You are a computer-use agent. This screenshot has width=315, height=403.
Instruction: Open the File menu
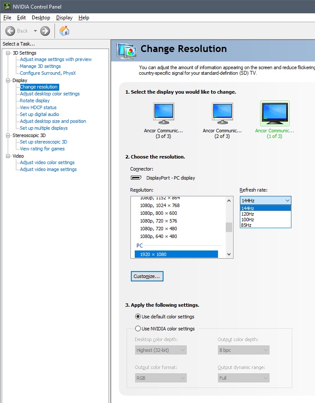(x=7, y=18)
